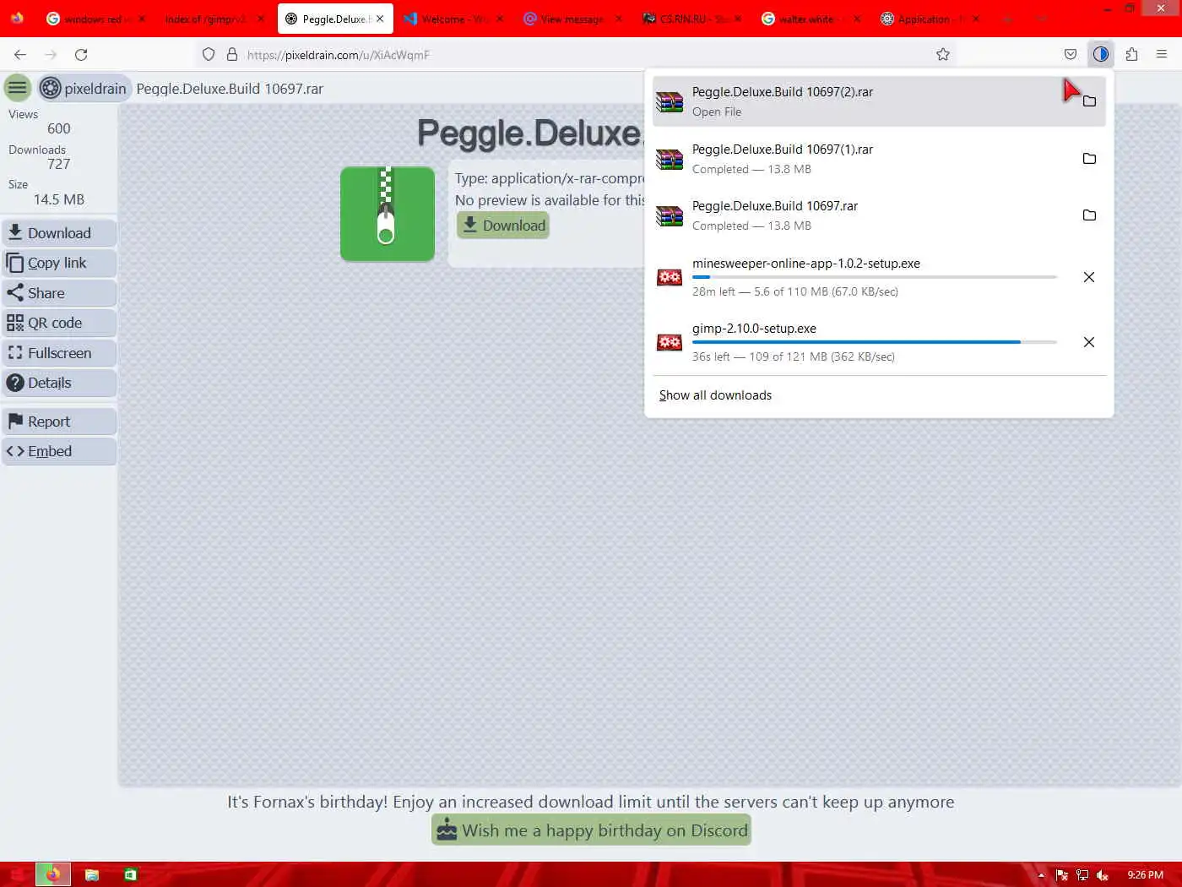Click the Copy link button
The image size is (1182, 887).
coord(59,263)
